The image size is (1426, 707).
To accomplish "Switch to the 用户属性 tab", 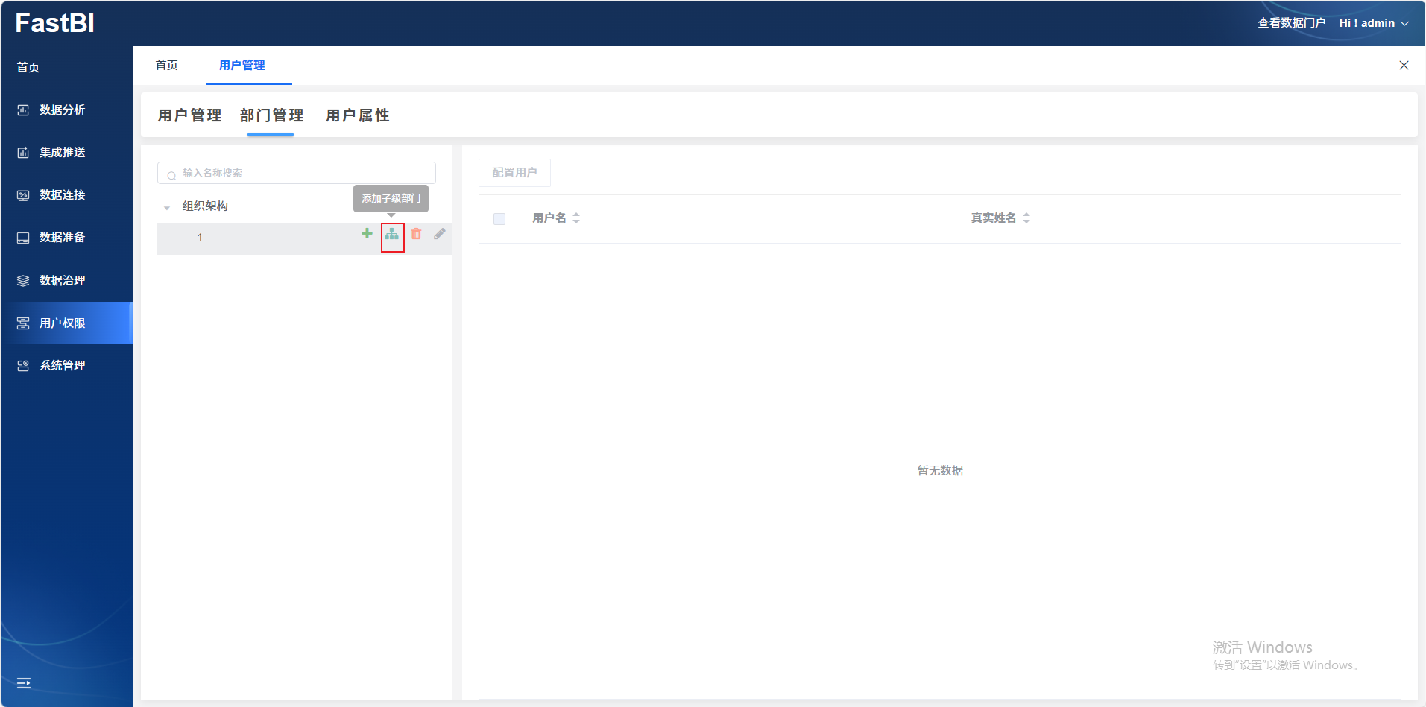I will click(x=358, y=115).
